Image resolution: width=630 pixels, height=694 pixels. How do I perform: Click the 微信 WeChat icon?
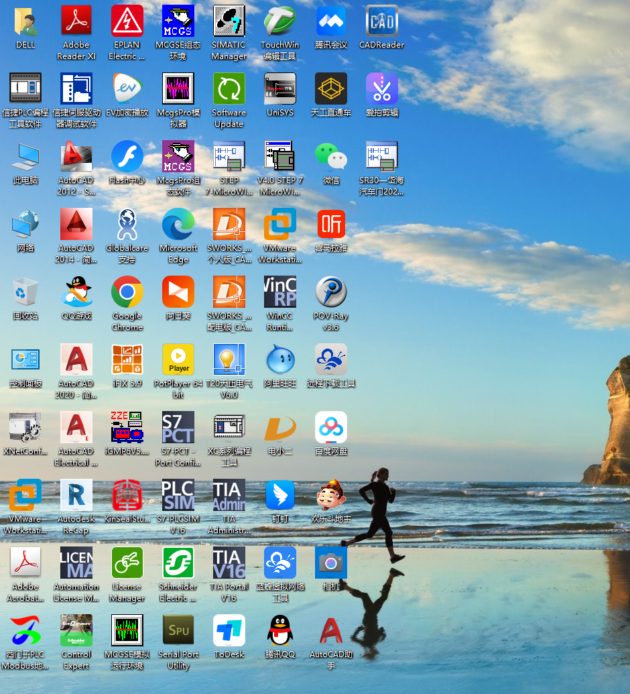pos(331,157)
